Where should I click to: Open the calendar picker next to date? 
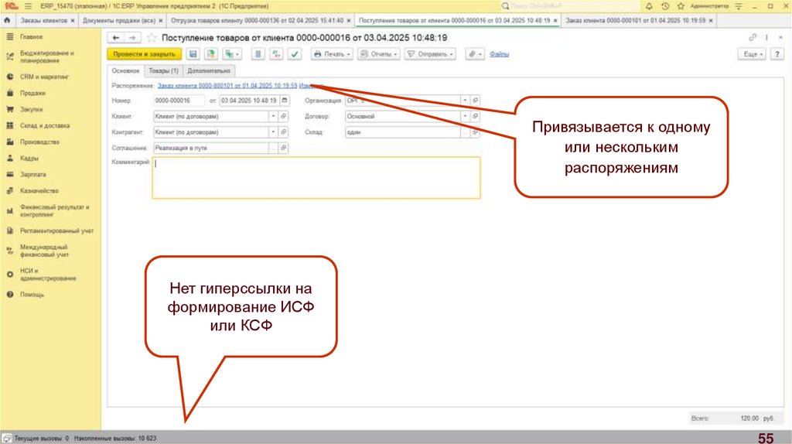point(285,101)
